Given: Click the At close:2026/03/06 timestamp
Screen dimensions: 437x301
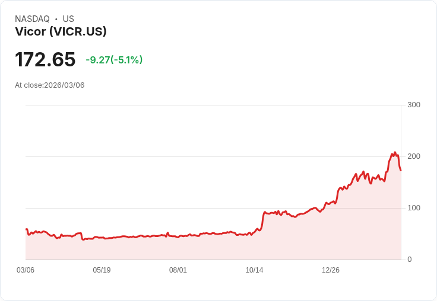Looking at the screenshot, I should [x=50, y=85].
